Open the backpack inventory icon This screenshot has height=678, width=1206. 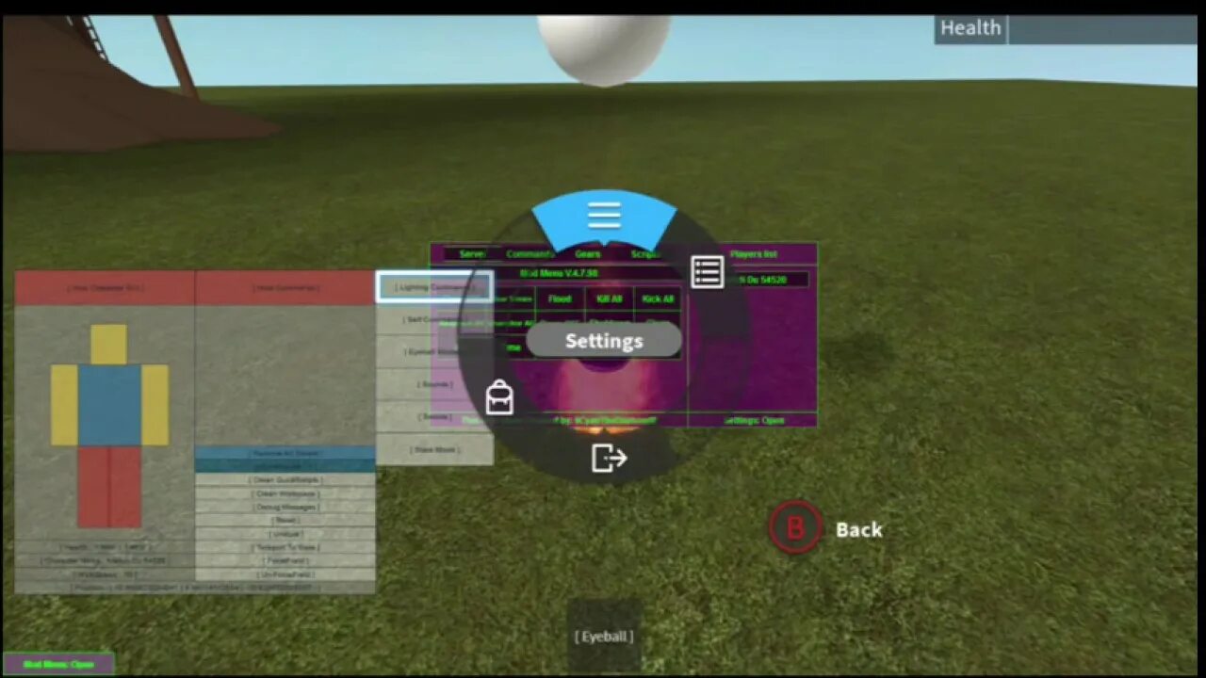coord(499,397)
